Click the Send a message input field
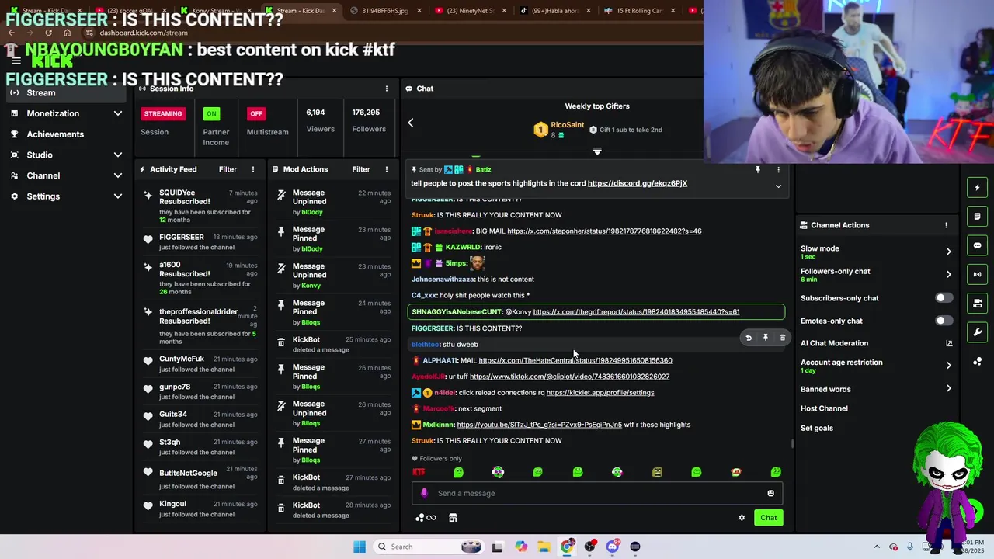 (596, 493)
